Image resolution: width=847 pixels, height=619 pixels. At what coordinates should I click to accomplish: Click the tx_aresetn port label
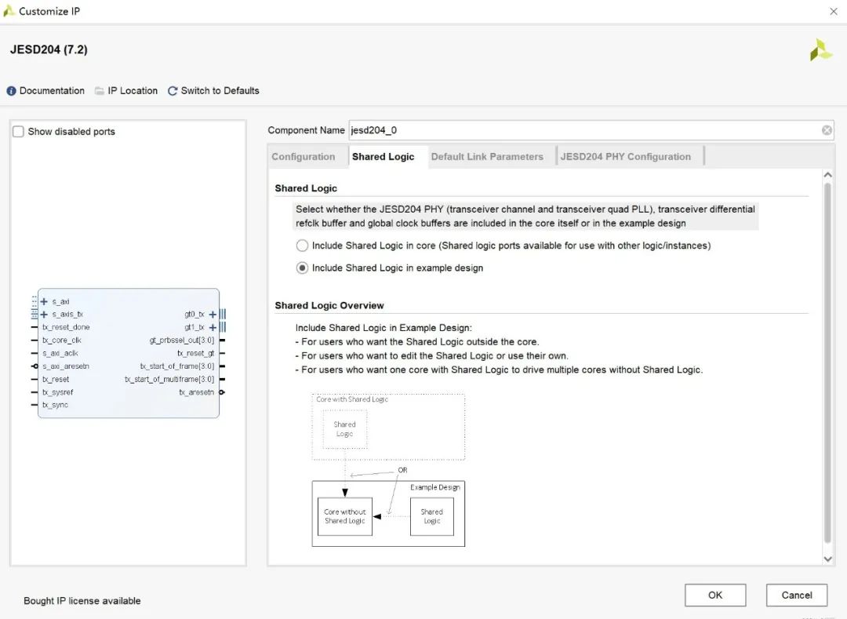click(197, 392)
